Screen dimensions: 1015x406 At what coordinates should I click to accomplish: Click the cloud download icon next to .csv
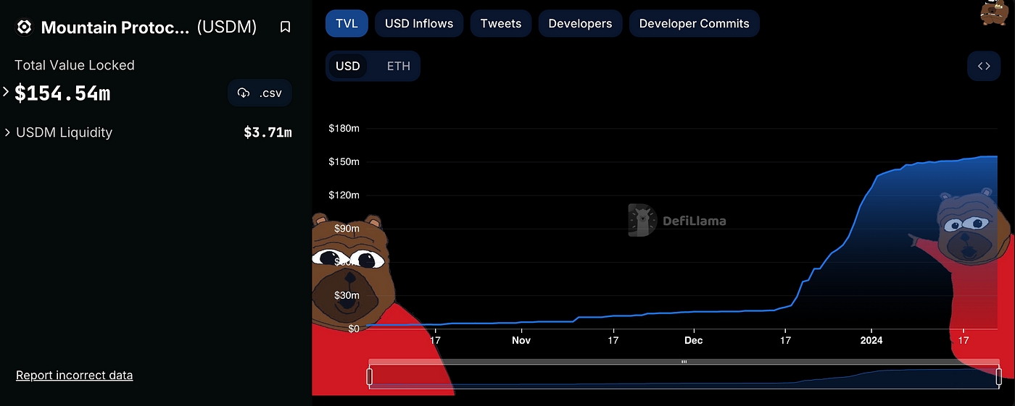pyautogui.click(x=244, y=93)
